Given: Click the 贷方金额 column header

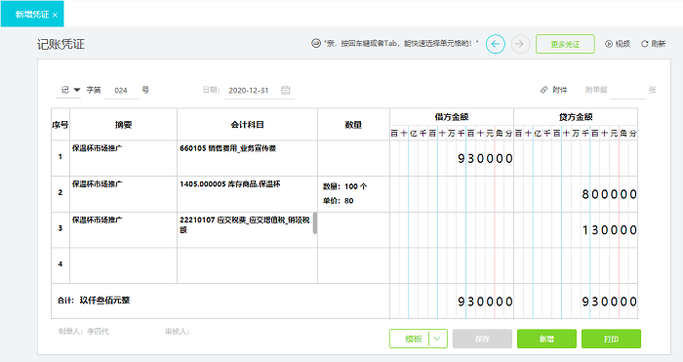Looking at the screenshot, I should click(576, 117).
